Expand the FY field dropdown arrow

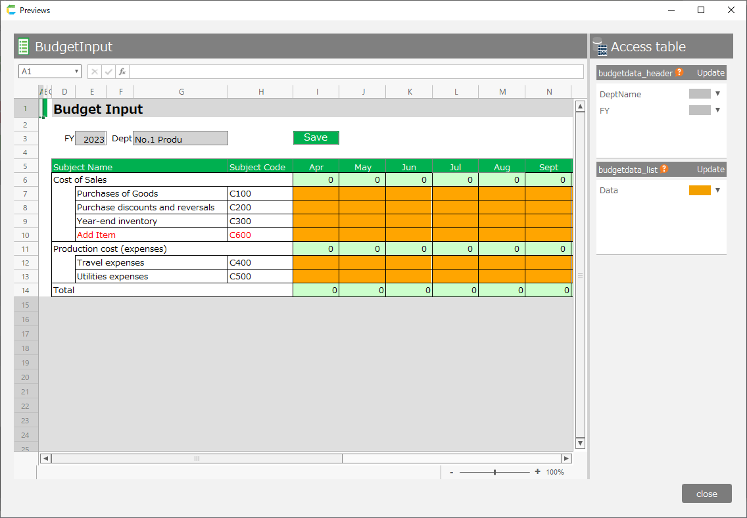point(717,110)
